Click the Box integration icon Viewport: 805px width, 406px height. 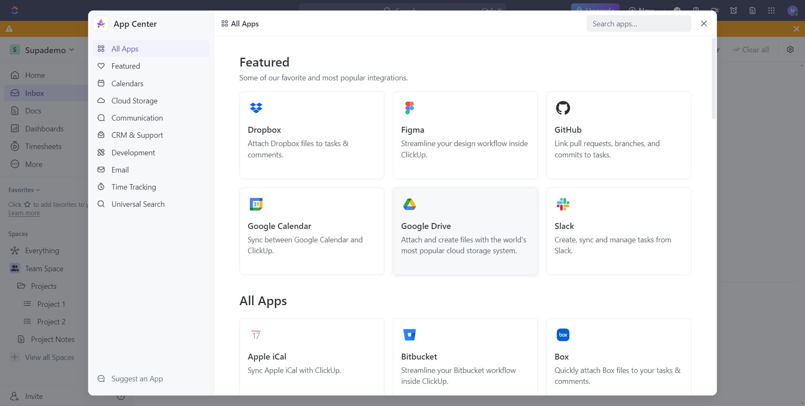(563, 334)
